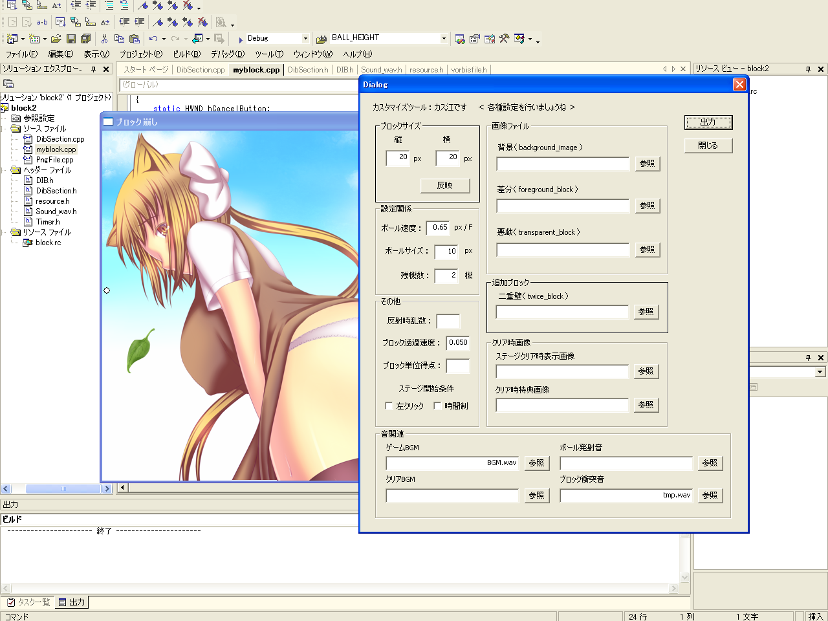Click the Solution Explorer properties icon
The height and width of the screenshot is (621, 828).
tap(8, 83)
